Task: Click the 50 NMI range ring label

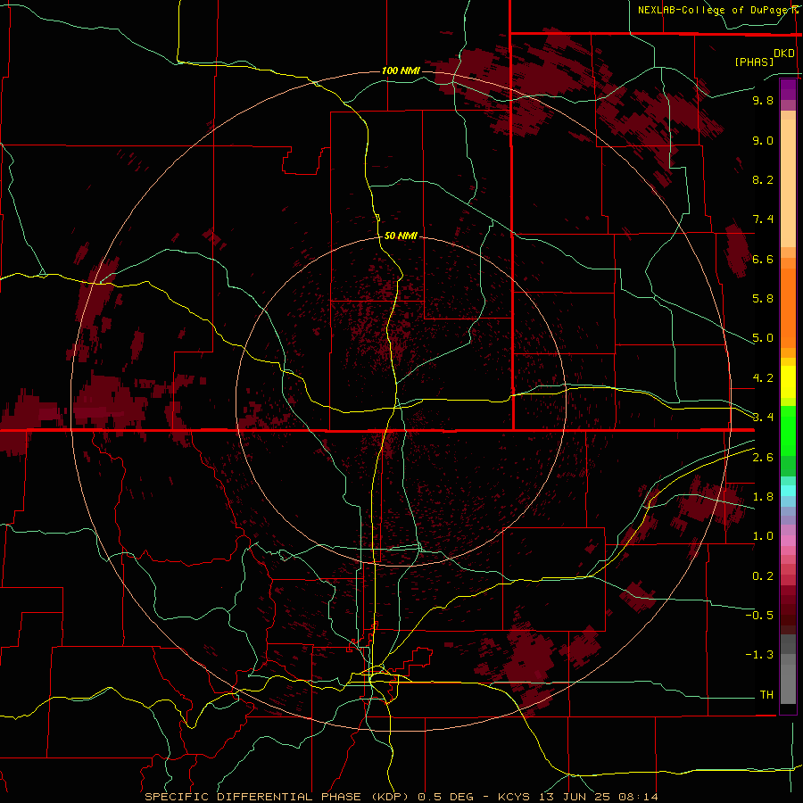Action: [x=401, y=236]
